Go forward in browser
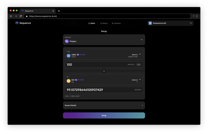208x133 pixels. pos(16,16)
